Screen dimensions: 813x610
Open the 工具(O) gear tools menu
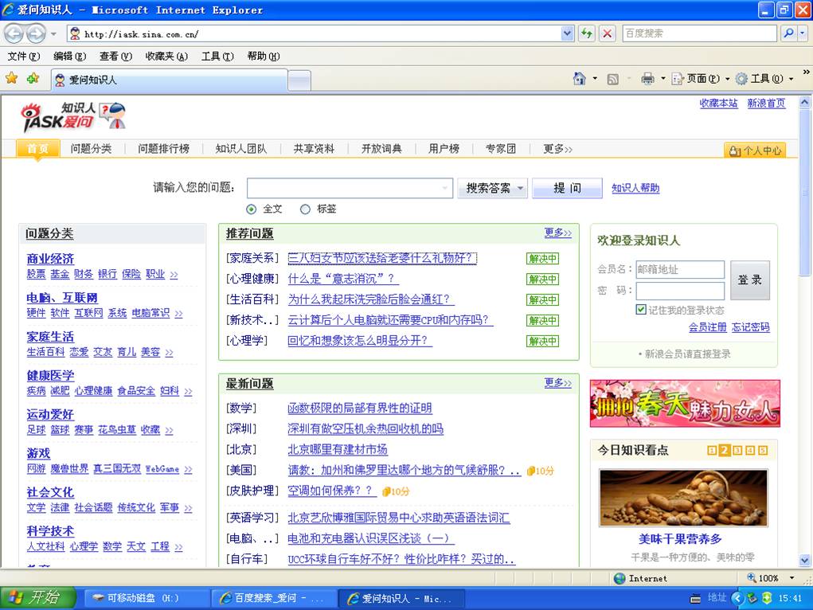click(x=764, y=79)
